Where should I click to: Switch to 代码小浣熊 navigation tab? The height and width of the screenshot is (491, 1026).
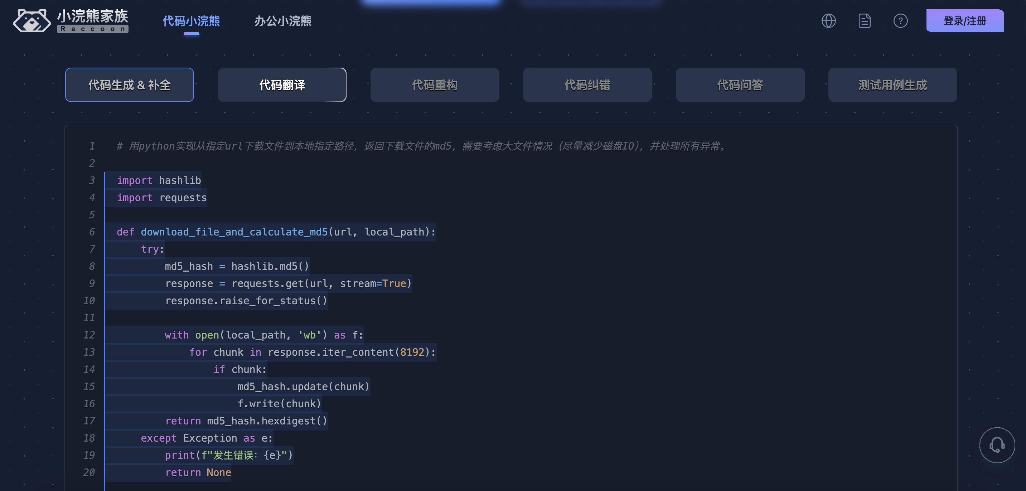coord(191,21)
